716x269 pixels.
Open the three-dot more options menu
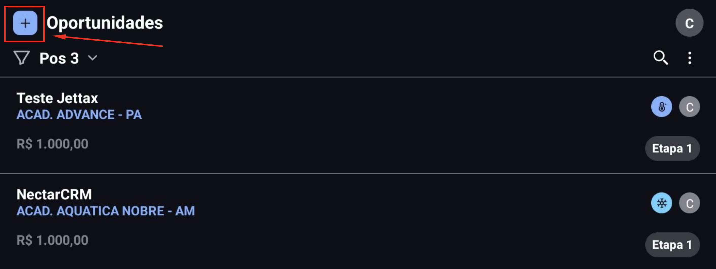(x=690, y=58)
